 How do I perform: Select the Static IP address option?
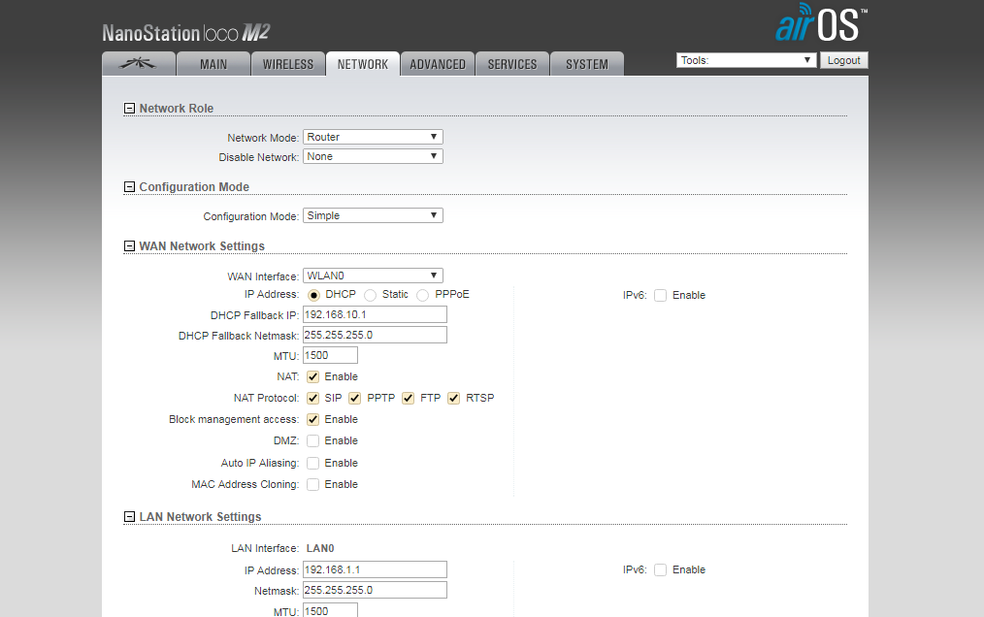point(371,295)
